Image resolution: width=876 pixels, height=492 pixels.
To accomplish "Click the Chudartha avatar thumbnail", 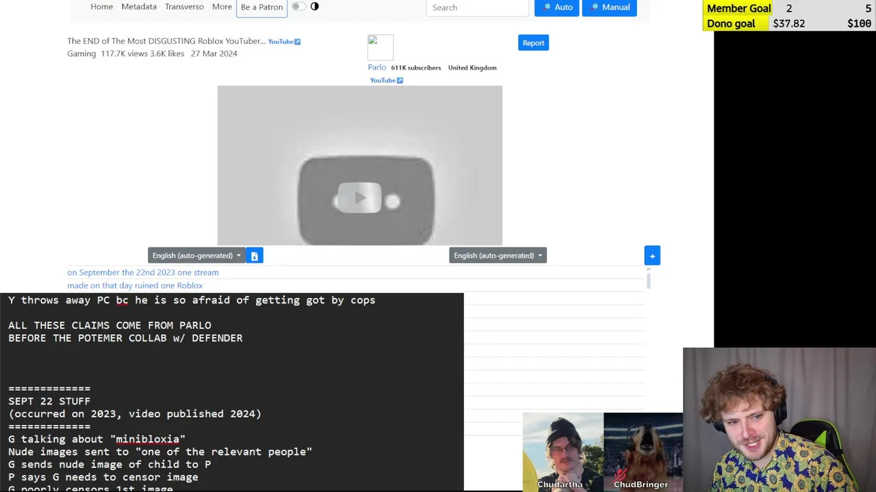I will click(x=563, y=452).
